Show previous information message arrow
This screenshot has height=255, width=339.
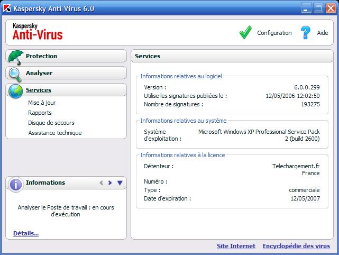click(101, 183)
